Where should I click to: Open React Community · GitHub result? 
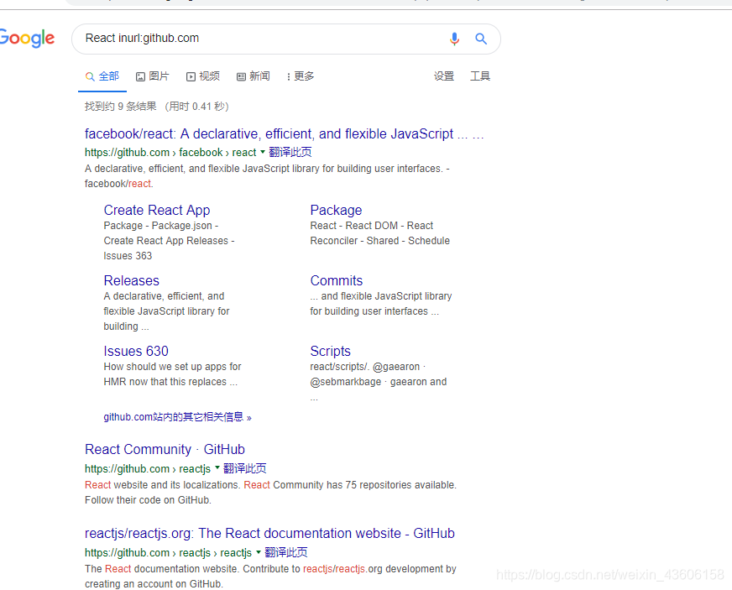pyautogui.click(x=165, y=449)
